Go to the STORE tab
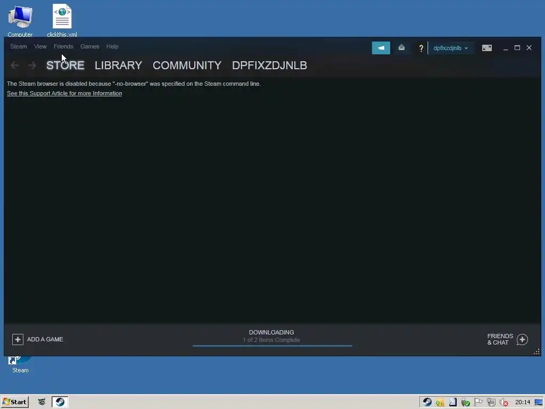This screenshot has width=545, height=409. click(65, 66)
